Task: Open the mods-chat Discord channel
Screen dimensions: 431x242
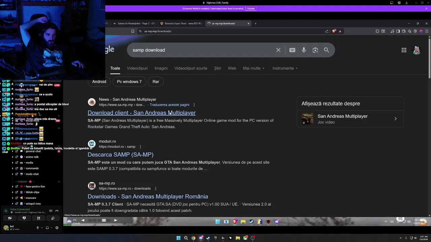Action: (x=32, y=174)
